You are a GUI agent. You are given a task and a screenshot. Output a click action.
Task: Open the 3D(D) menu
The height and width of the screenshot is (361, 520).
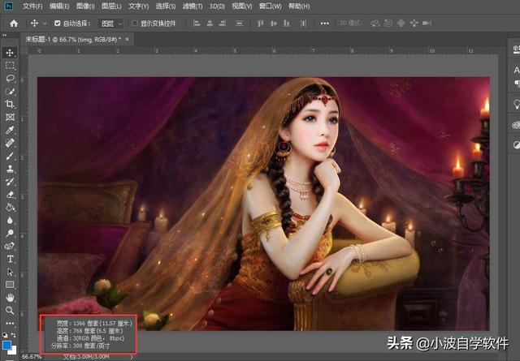tap(217, 6)
